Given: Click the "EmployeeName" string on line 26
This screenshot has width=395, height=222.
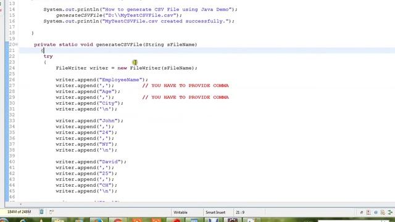Looking at the screenshot, I should tap(120, 80).
